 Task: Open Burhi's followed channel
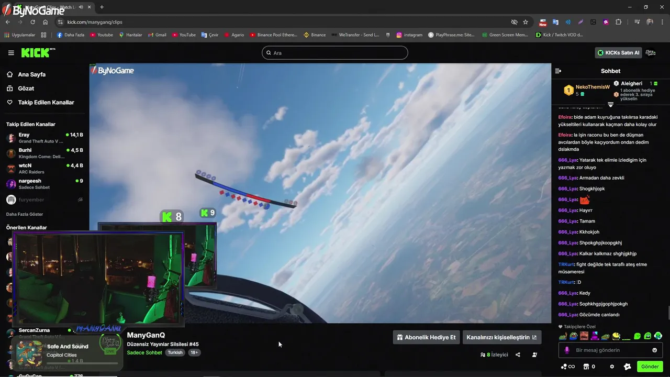(44, 153)
